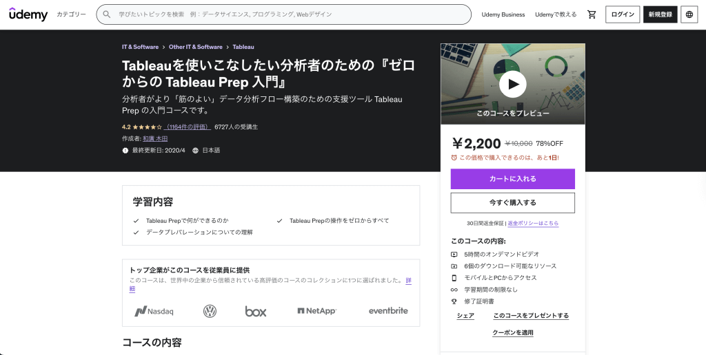Click the on-demand video icon
This screenshot has height=355, width=706.
click(454, 255)
